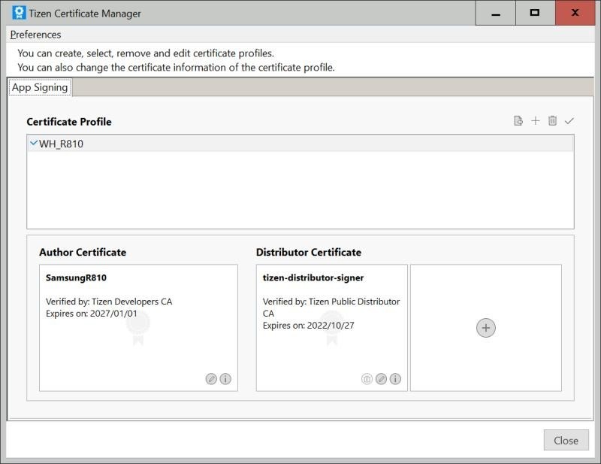This screenshot has width=601, height=464.
Task: Click 'Verified by: Tizen Public Distributor' text
Action: (x=331, y=302)
